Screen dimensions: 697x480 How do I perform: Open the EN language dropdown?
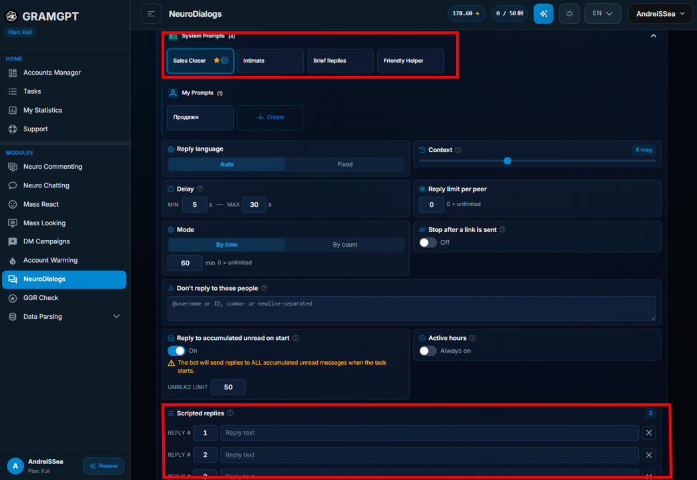(602, 14)
